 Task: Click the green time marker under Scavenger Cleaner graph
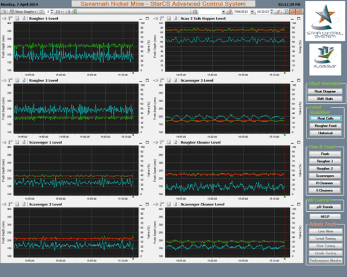[285, 259]
